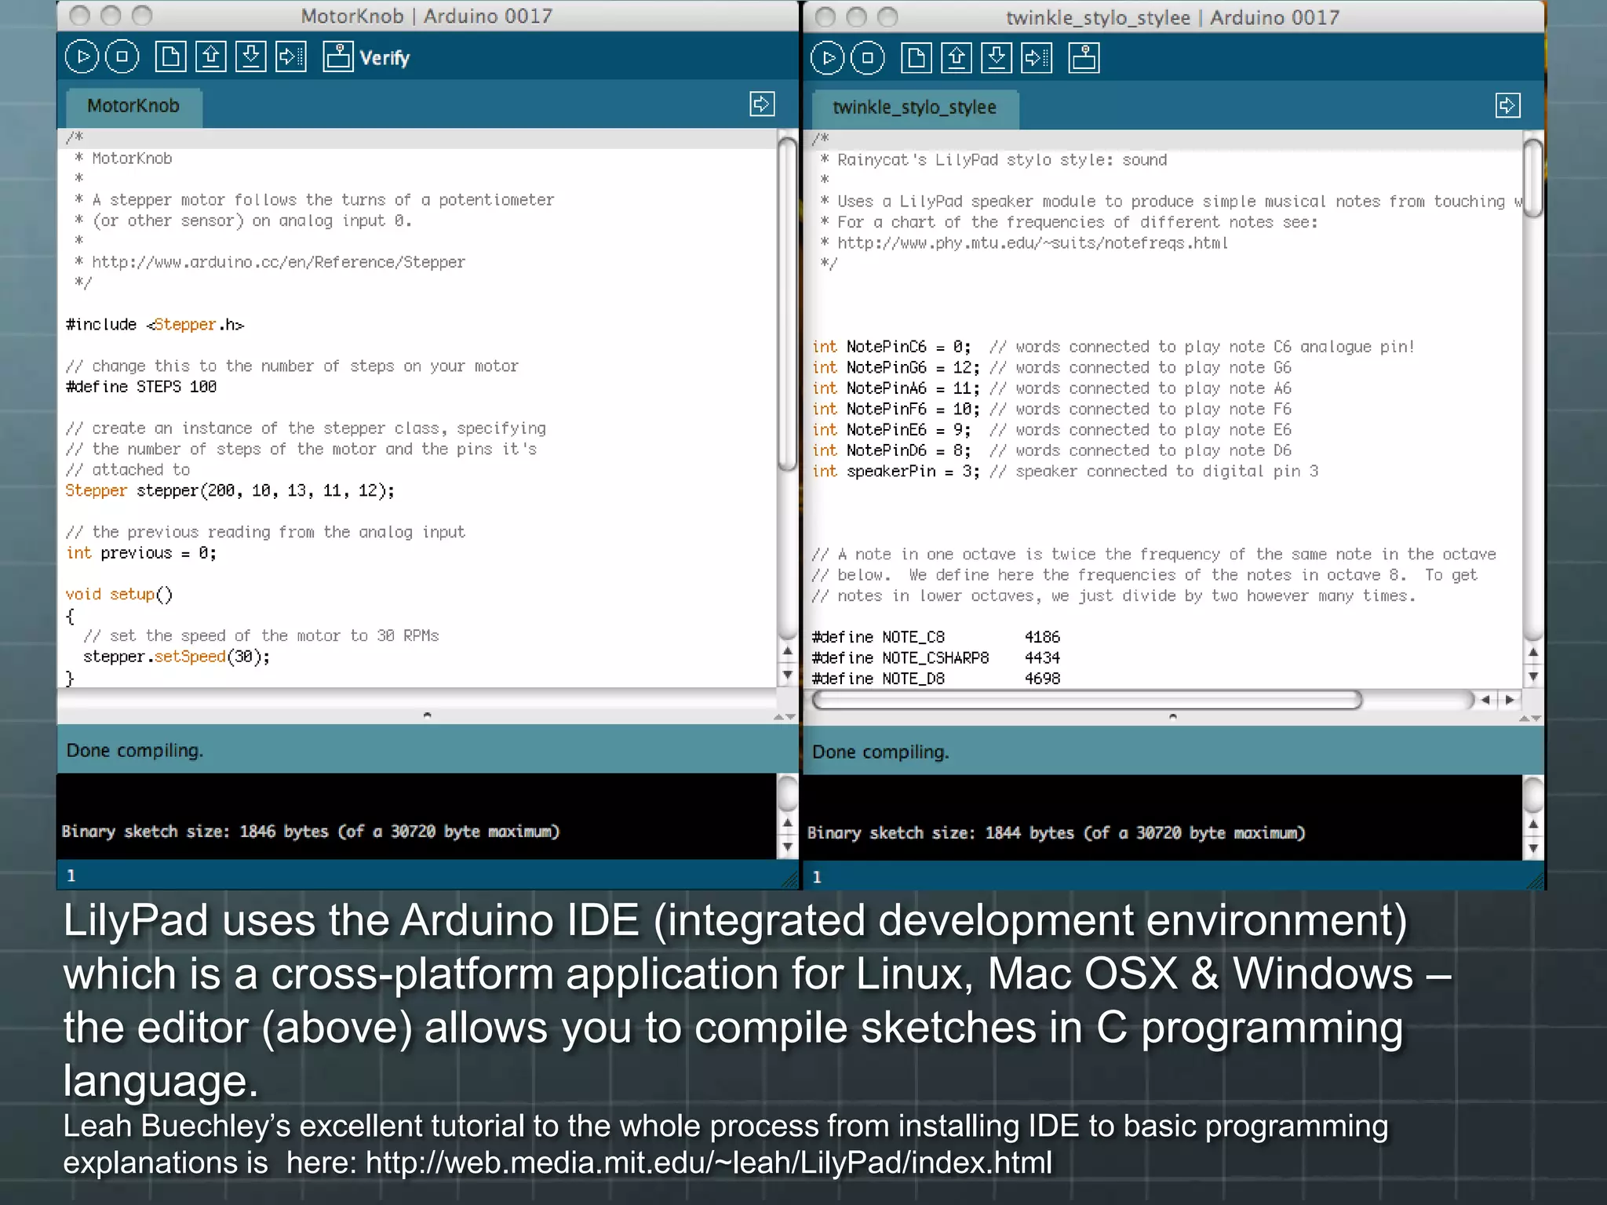Screen dimensions: 1607x1205
Task: Click 'Done compiling.' status in MotorKnob window
Action: (x=135, y=751)
